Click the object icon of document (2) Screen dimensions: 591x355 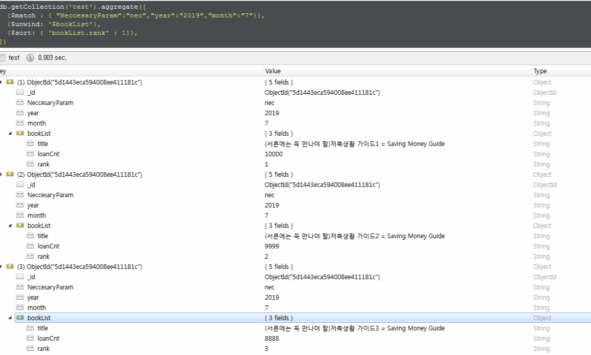(10, 175)
